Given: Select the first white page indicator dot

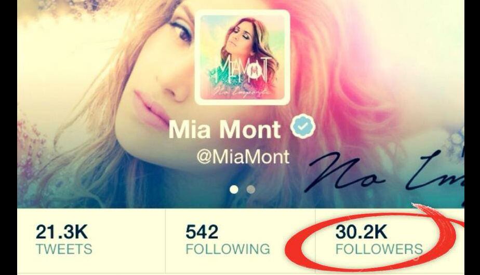Looking at the screenshot, I should pyautogui.click(x=234, y=190).
